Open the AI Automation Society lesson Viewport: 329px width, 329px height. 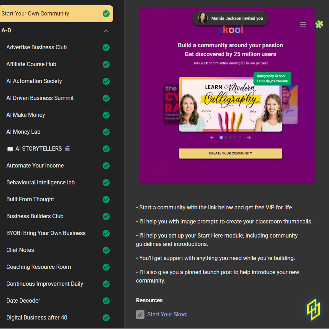pyautogui.click(x=34, y=81)
